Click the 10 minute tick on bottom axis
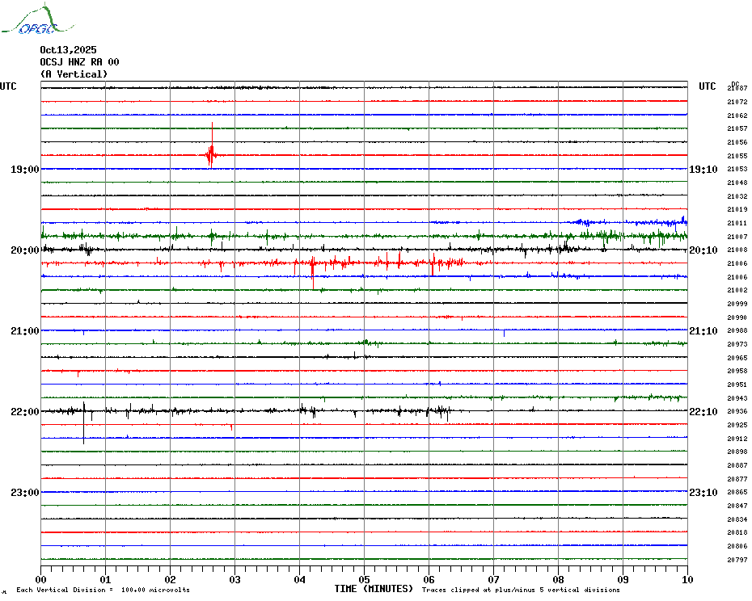Image resolution: width=752 pixels, height=601 pixels. click(687, 579)
